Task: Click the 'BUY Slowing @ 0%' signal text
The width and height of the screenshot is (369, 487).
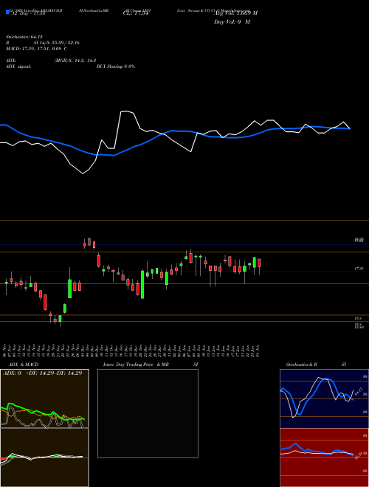Action: click(116, 66)
